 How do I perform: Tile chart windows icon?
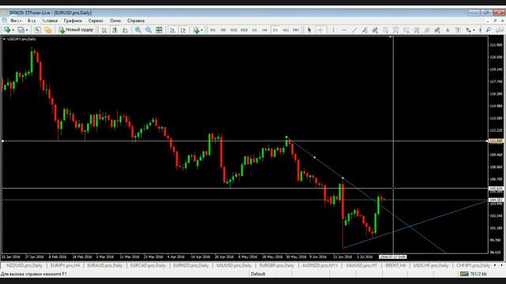tap(159, 30)
